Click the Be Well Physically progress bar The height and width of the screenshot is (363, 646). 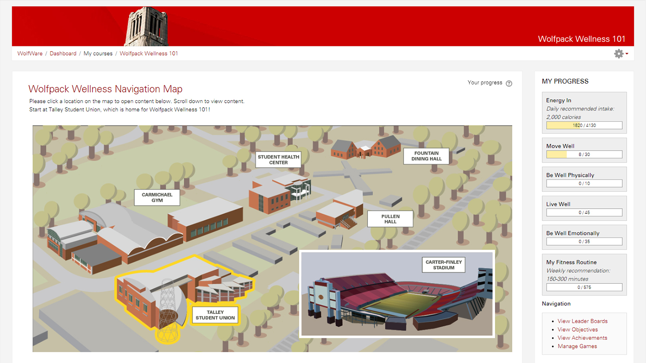[584, 184]
